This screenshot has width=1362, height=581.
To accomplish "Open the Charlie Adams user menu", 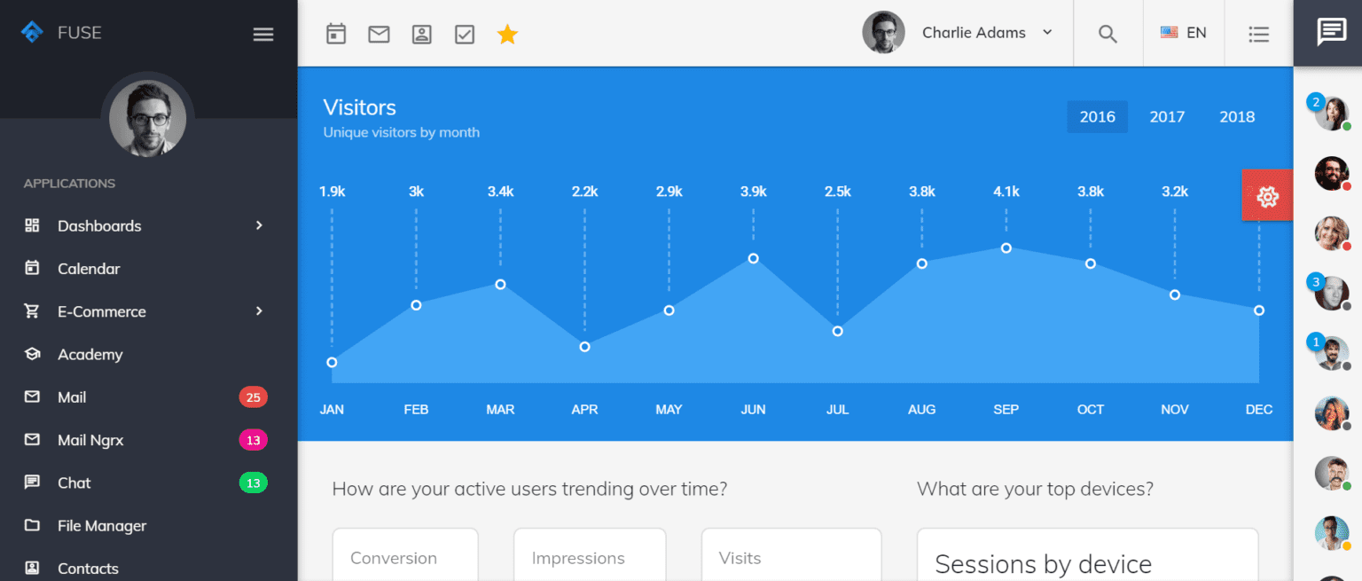I will (x=962, y=32).
